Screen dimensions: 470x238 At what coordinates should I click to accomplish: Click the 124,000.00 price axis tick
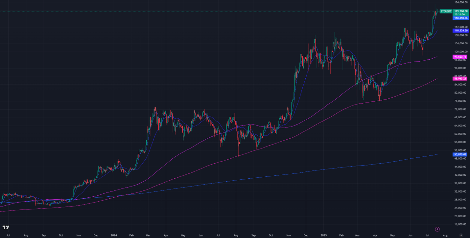click(461, 2)
